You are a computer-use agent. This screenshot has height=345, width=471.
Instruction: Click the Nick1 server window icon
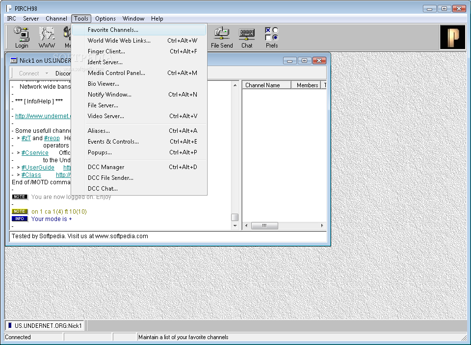14,61
